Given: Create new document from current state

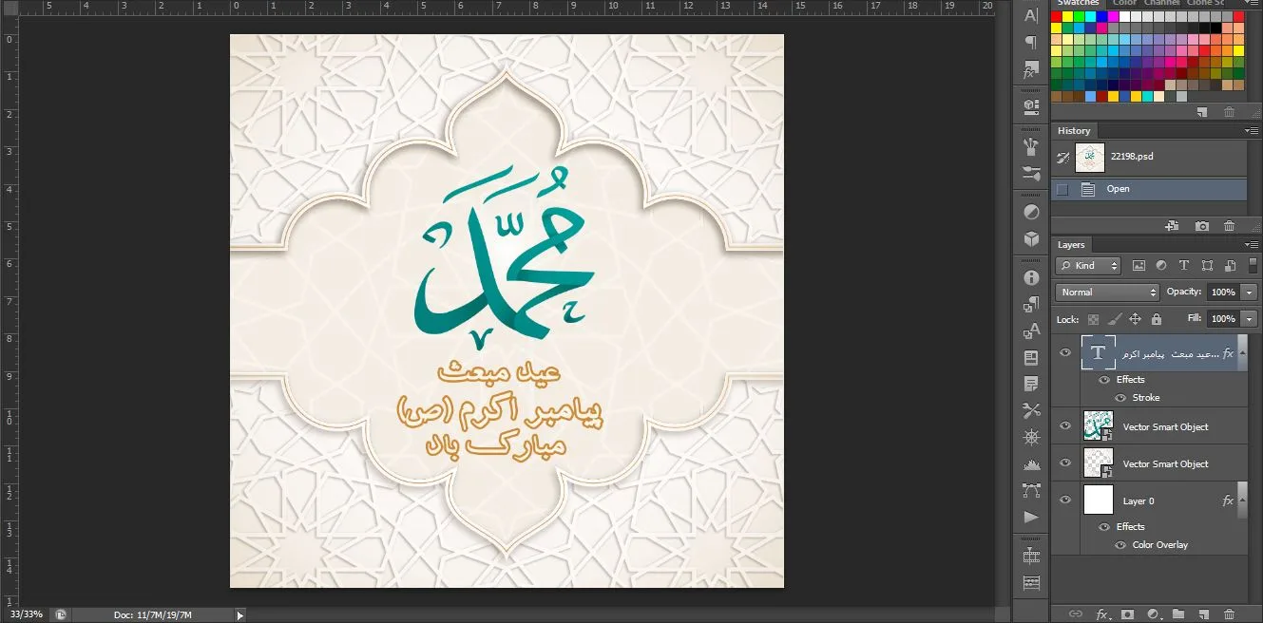Looking at the screenshot, I should [1172, 226].
